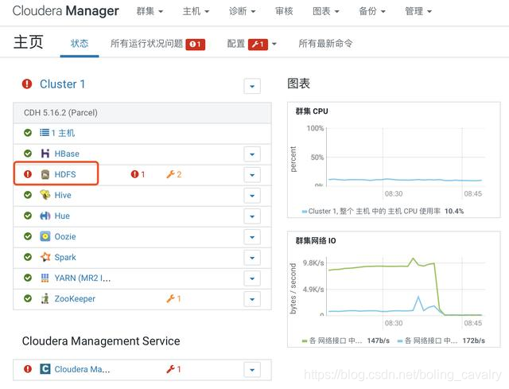Open the 主机 menu
This screenshot has height=389, width=509.
click(x=196, y=11)
